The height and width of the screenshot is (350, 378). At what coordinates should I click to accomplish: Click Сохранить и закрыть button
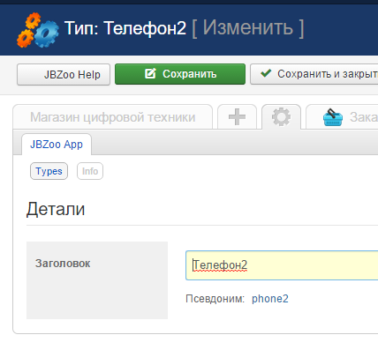click(x=314, y=74)
